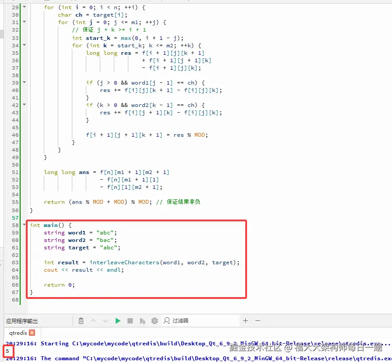Click the 'interleaveCharacters' function call

pos(124,263)
